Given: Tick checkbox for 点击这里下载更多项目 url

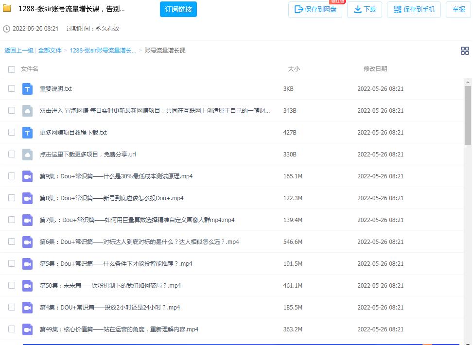Looking at the screenshot, I should click(12, 154).
